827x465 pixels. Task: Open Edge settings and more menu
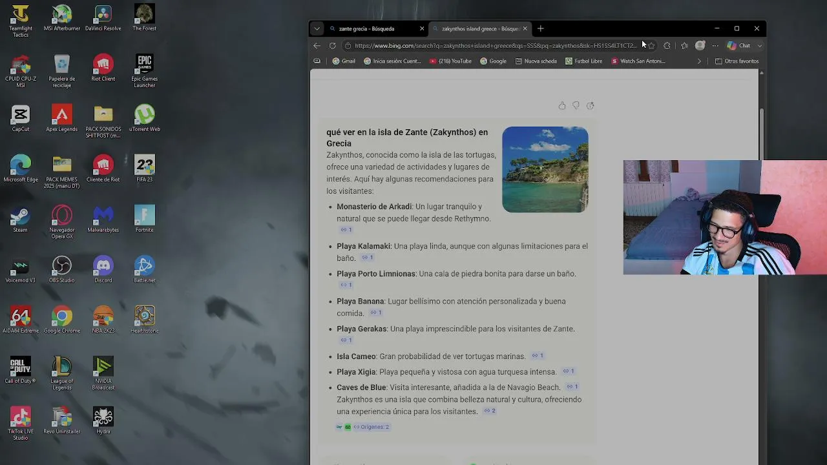point(715,46)
